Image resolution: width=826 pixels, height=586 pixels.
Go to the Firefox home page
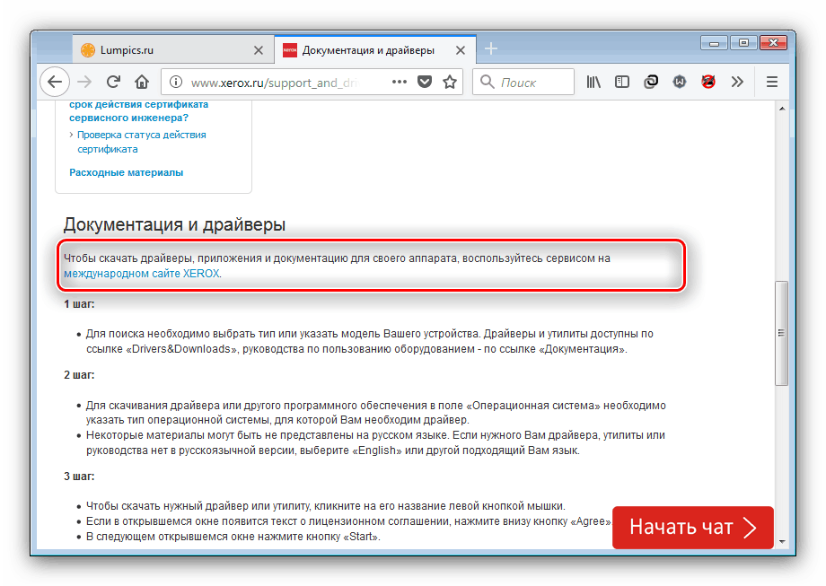(142, 82)
